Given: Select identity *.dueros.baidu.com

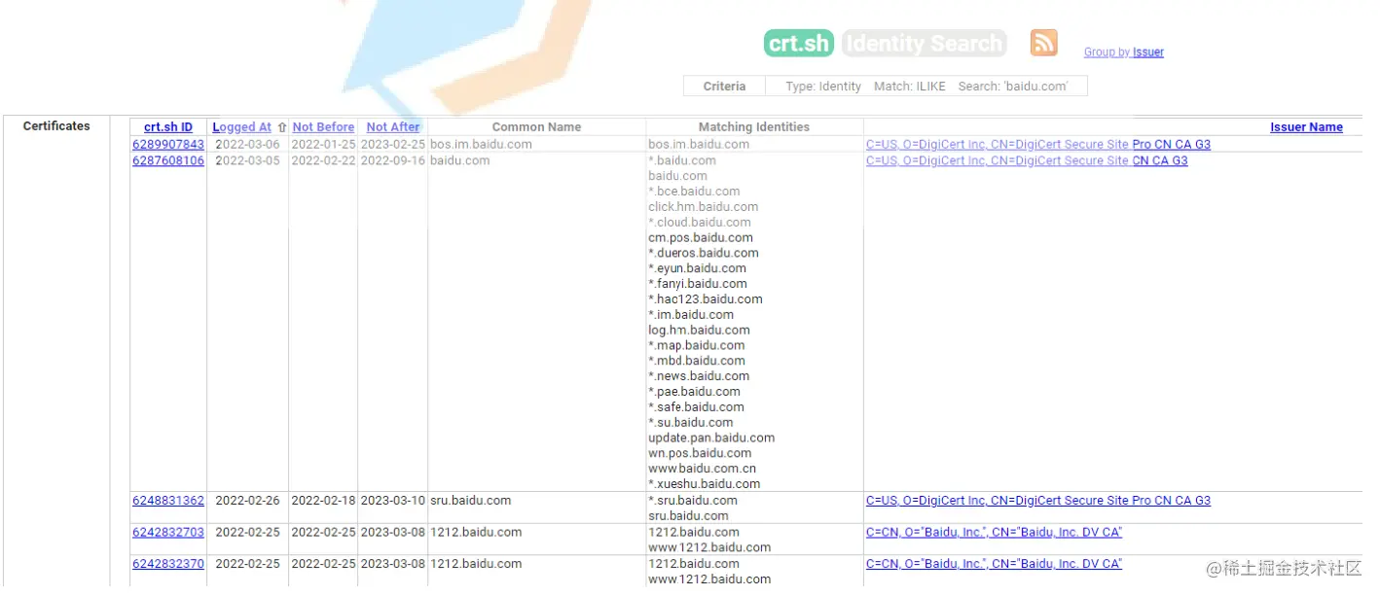Looking at the screenshot, I should [704, 254].
